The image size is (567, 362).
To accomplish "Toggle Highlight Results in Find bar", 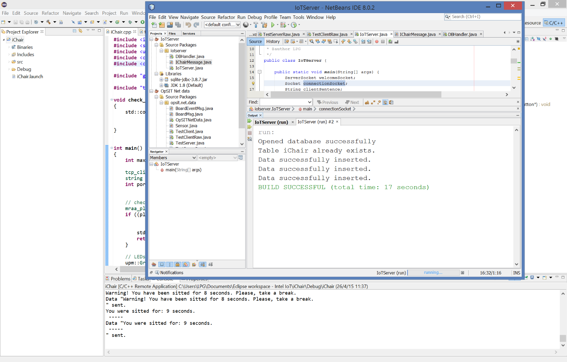I will pyautogui.click(x=385, y=103).
